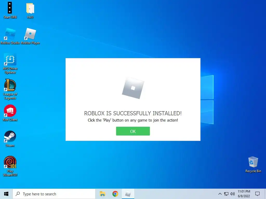This screenshot has width=266, height=199.
Task: Select the Riot Client desktop icon
Action: pyautogui.click(x=10, y=113)
